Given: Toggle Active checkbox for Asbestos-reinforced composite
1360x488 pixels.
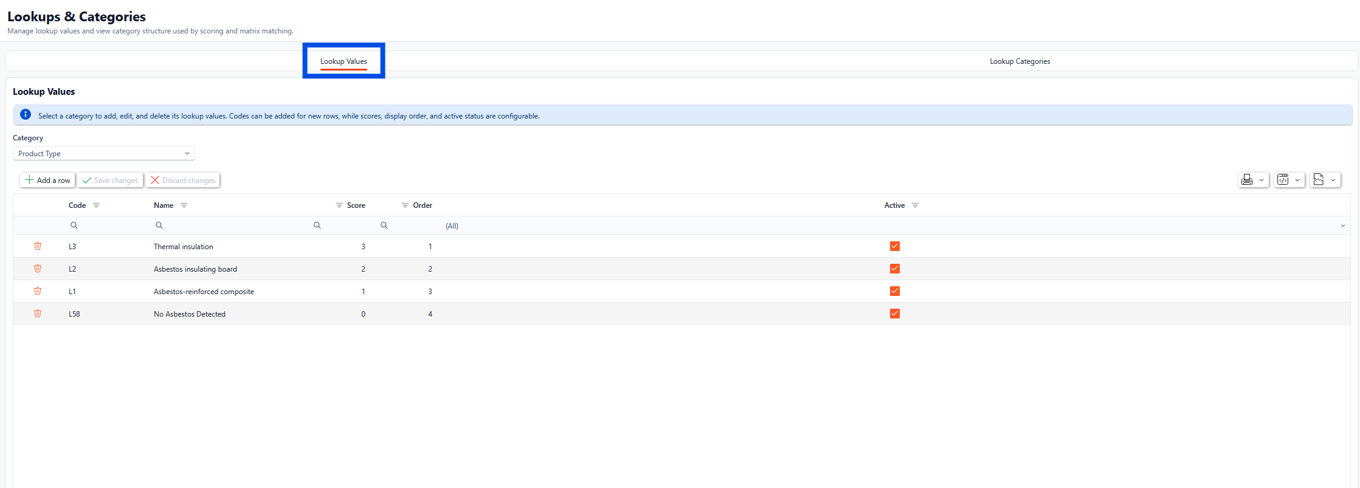Looking at the screenshot, I should point(894,291).
